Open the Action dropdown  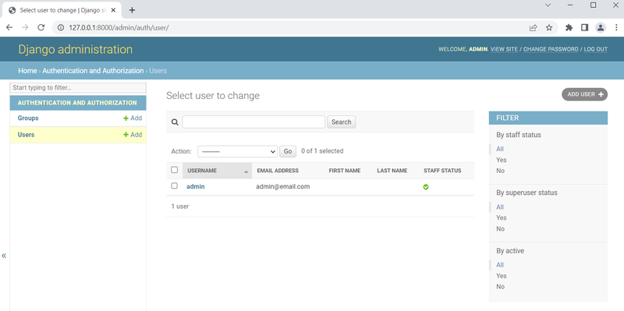pos(238,151)
